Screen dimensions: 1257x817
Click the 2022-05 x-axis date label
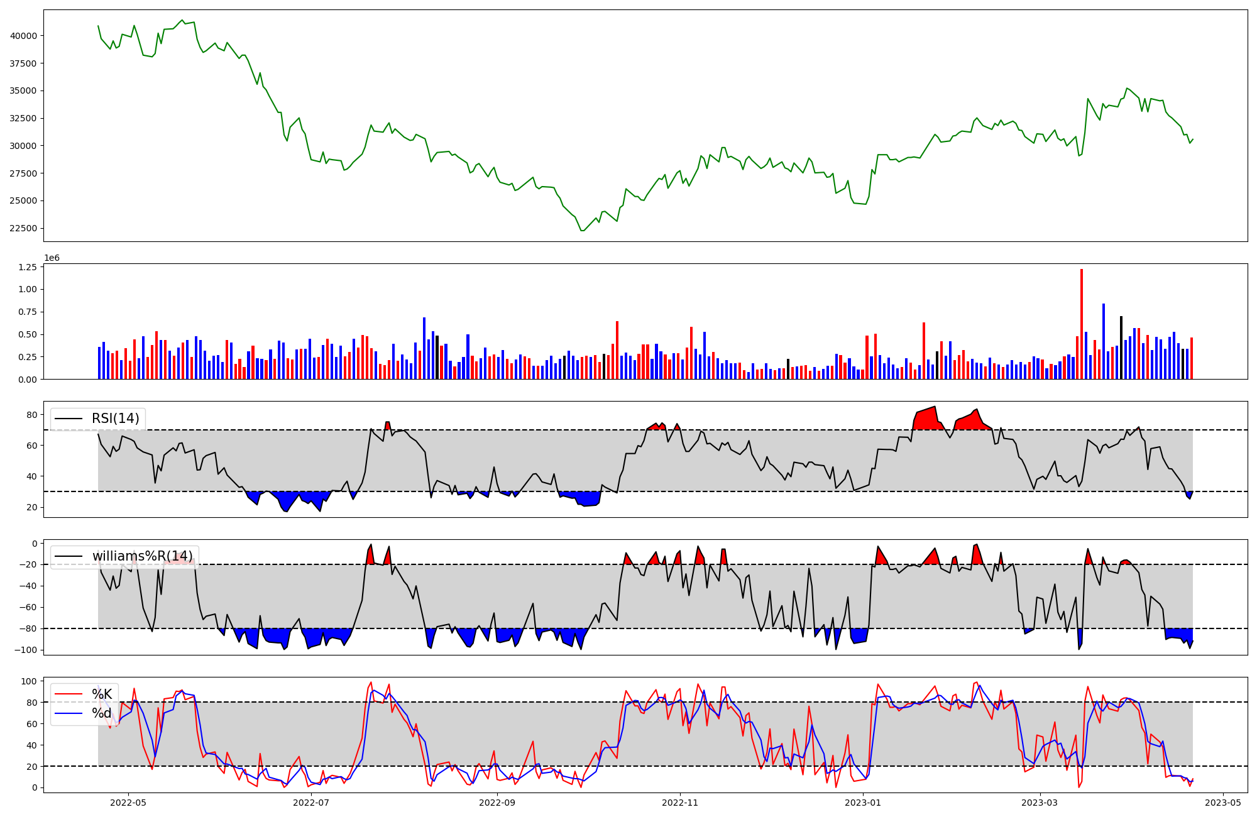128,803
